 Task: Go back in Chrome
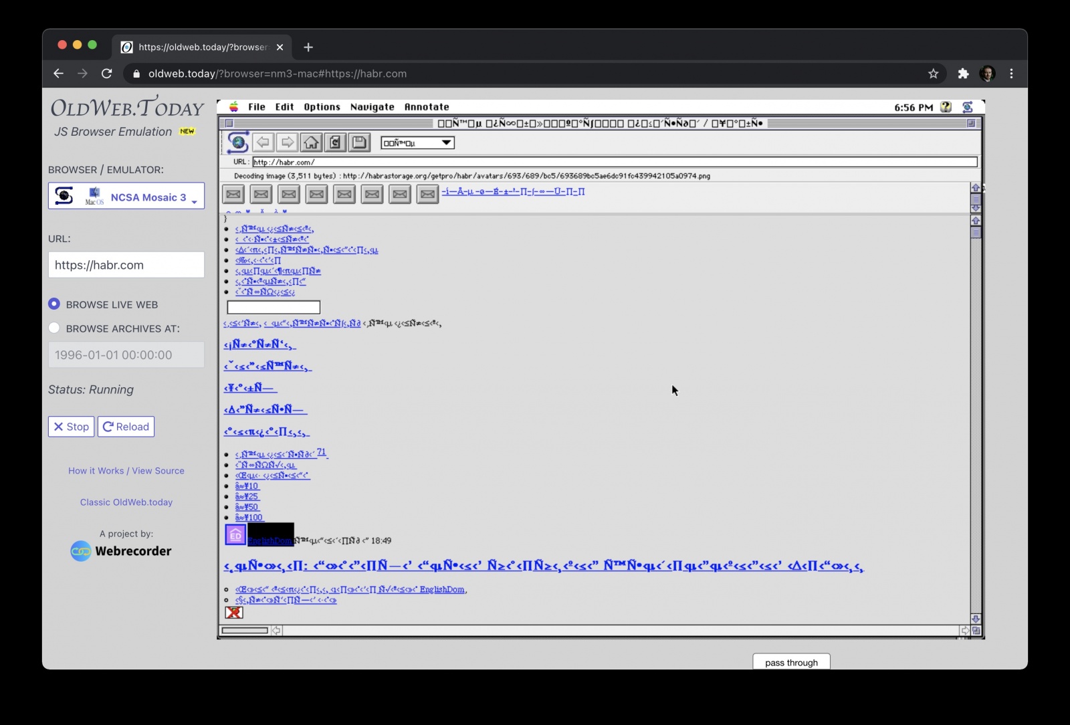(59, 74)
